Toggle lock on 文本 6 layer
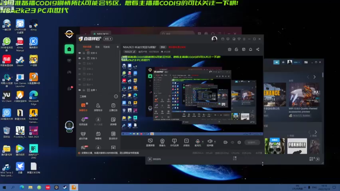 84,53
